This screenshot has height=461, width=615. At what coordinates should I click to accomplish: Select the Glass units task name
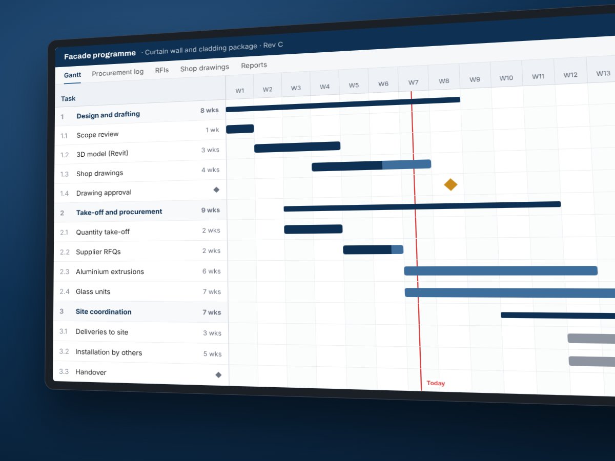click(93, 291)
